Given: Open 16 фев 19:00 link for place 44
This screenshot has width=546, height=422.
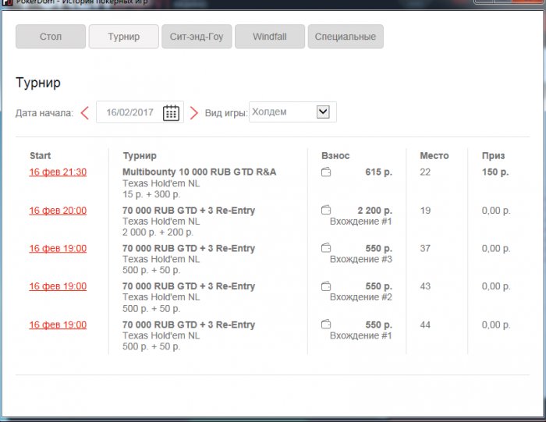Looking at the screenshot, I should [58, 324].
